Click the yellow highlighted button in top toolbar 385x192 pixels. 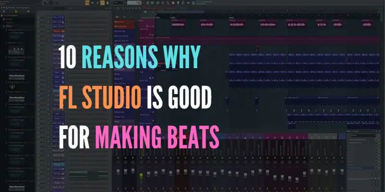(x=103, y=3)
